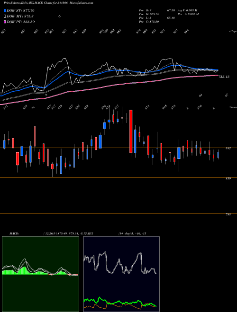Click the 839 price level label

click(x=228, y=179)
